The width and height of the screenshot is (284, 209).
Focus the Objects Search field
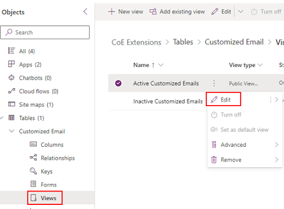[x=45, y=33]
